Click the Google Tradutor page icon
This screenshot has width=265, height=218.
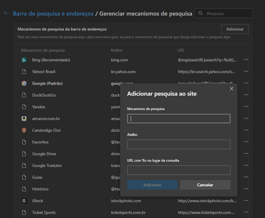tap(24, 165)
